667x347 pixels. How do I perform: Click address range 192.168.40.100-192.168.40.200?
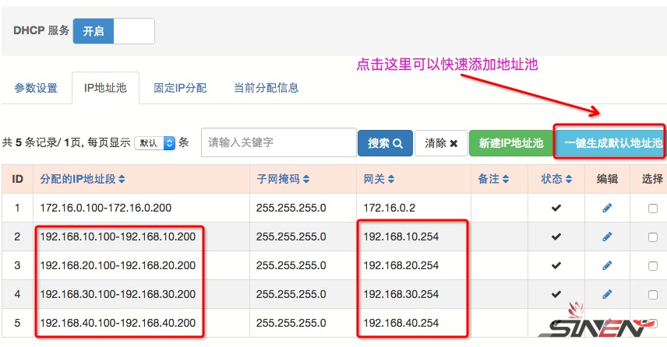118,323
